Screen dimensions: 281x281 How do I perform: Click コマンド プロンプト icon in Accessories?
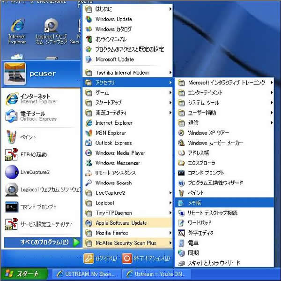tap(181, 173)
